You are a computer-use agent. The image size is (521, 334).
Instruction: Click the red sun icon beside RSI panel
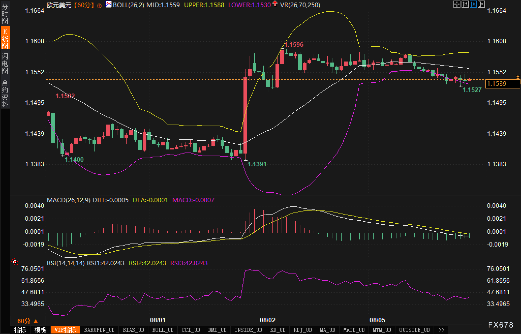(15, 262)
